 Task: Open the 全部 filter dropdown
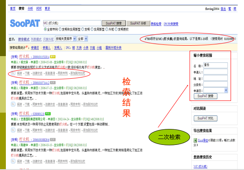coord(82,39)
